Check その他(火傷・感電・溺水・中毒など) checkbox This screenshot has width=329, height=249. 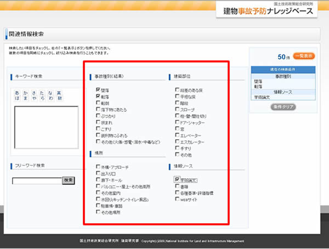(98, 142)
